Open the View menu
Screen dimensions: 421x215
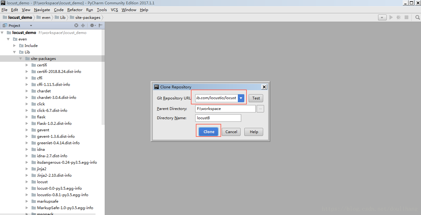[26, 10]
